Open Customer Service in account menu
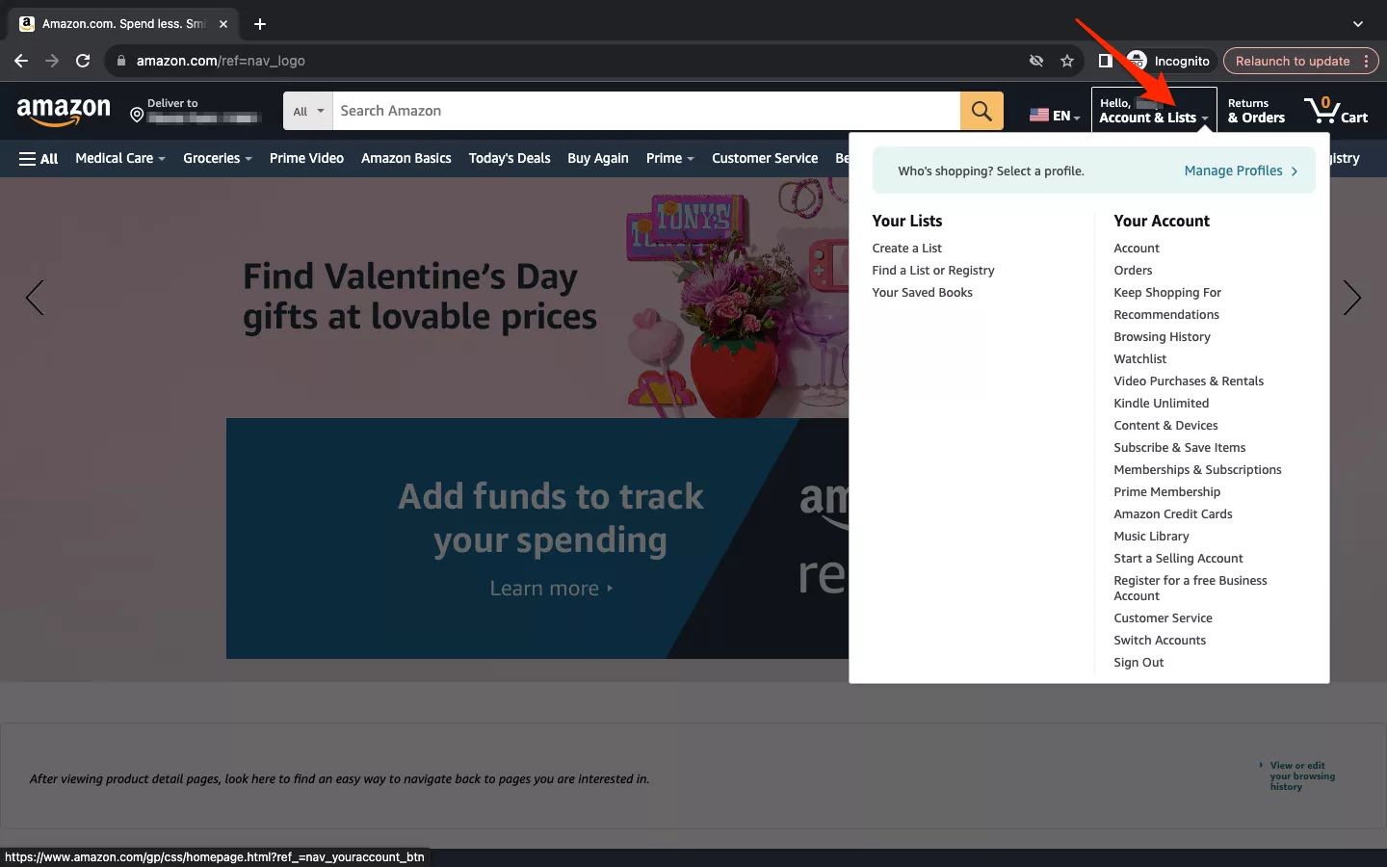Viewport: 1387px width, 867px height. click(1163, 618)
